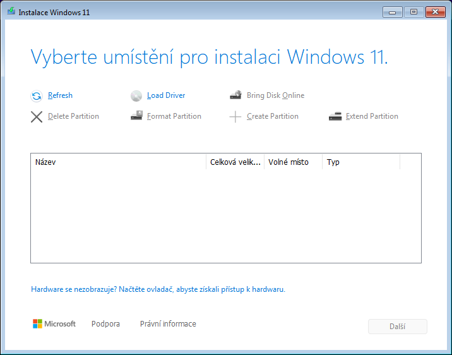The image size is (452, 355).
Task: Open Právní informace link
Action: pos(168,324)
